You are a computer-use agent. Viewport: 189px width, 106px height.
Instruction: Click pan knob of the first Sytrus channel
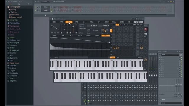[x=38, y=7]
